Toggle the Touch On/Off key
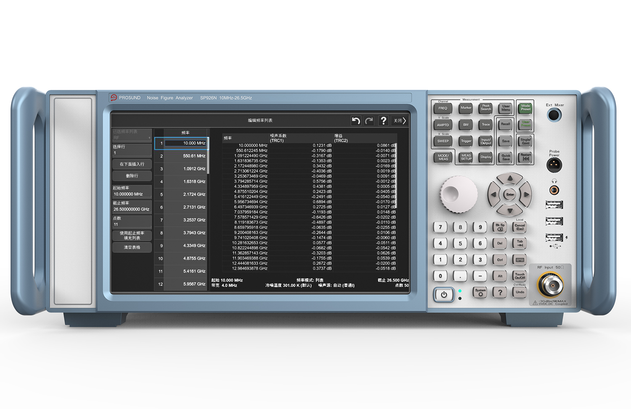 point(520,276)
